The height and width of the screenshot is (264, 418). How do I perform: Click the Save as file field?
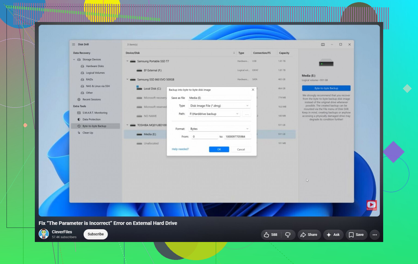[219, 98]
